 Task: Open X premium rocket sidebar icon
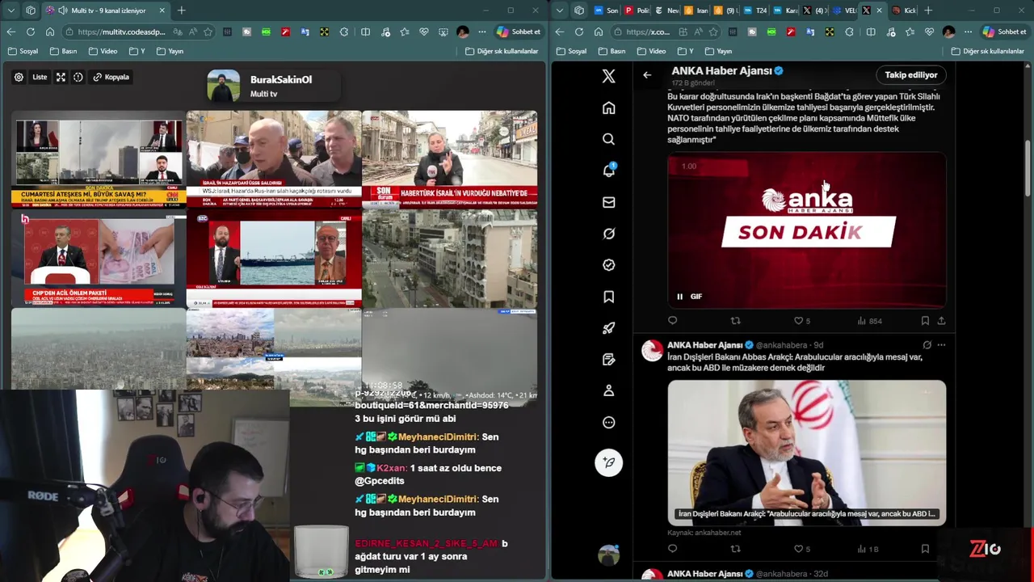tap(609, 328)
